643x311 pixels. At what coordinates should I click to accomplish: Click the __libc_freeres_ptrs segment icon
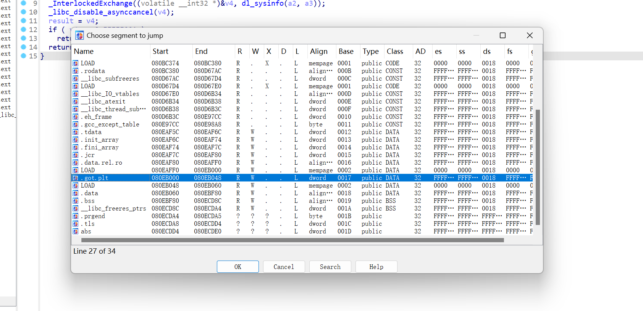(76, 208)
